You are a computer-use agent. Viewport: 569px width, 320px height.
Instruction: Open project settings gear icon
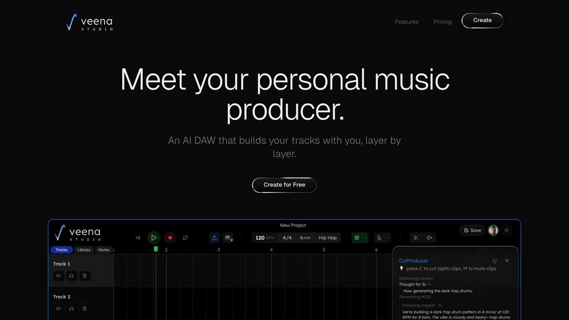pos(507,231)
